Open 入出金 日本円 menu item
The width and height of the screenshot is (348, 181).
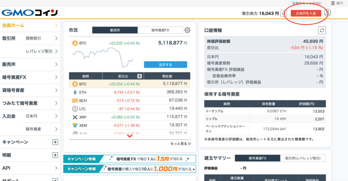click(x=41, y=116)
